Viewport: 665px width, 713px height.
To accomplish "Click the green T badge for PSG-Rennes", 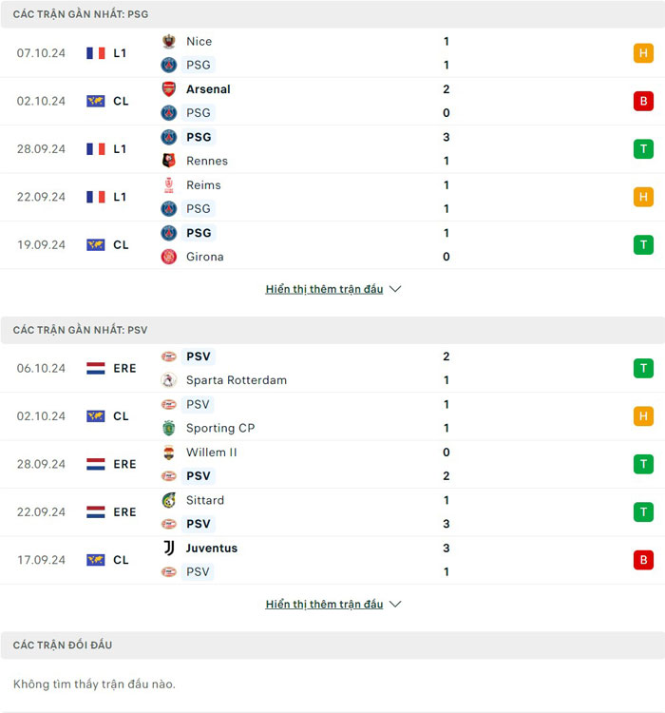I will (x=643, y=149).
